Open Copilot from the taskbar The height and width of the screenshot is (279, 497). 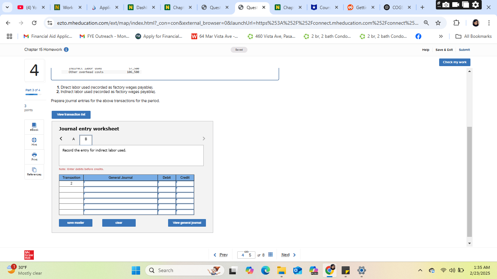pos(249,270)
